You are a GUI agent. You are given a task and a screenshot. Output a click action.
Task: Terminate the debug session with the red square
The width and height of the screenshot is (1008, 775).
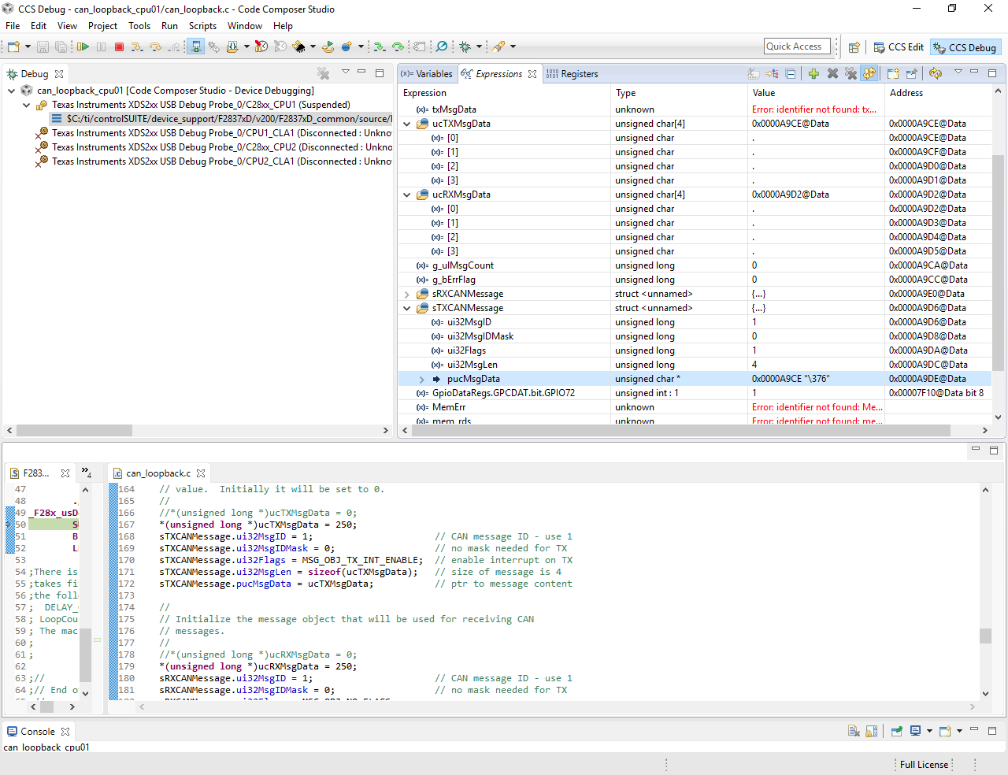coord(120,47)
